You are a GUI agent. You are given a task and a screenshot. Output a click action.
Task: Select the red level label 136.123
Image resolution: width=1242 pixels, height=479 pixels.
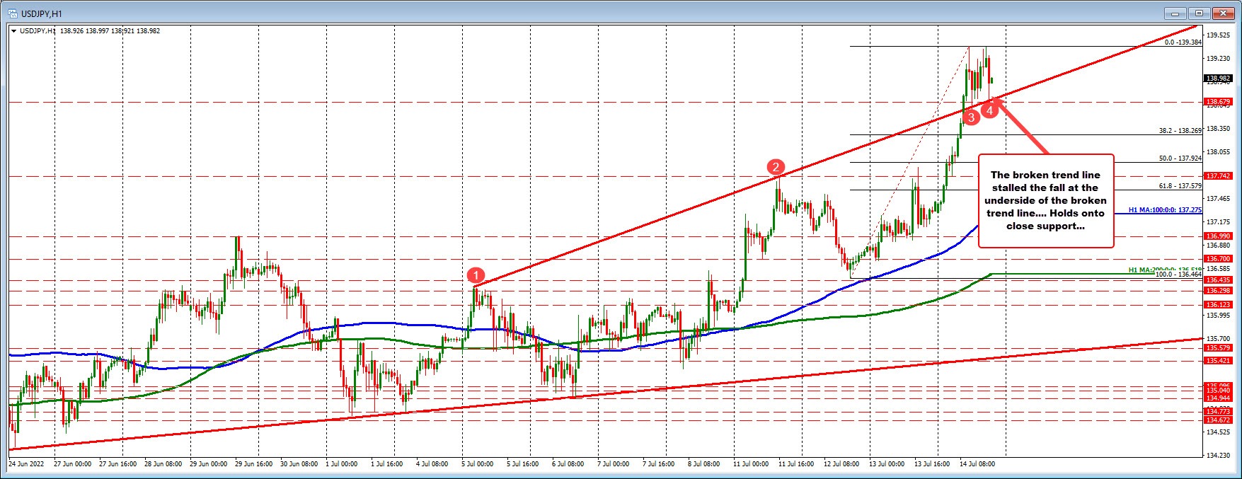coord(1218,305)
